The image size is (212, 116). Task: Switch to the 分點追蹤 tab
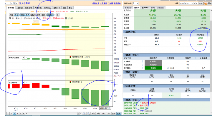tap(161, 8)
